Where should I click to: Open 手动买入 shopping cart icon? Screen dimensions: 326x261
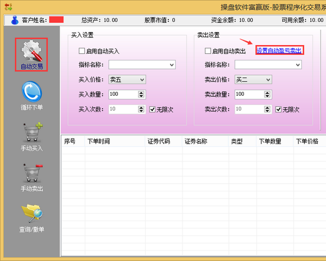[x=31, y=132]
